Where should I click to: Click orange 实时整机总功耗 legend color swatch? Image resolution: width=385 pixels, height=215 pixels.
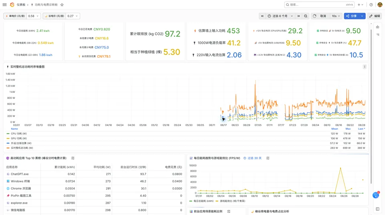tap(8, 148)
